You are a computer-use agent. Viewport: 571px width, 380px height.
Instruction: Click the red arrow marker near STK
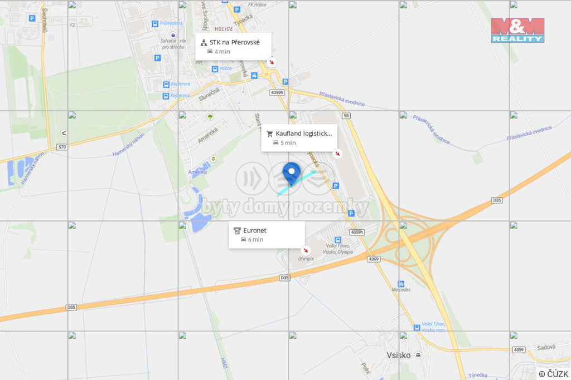(x=272, y=62)
